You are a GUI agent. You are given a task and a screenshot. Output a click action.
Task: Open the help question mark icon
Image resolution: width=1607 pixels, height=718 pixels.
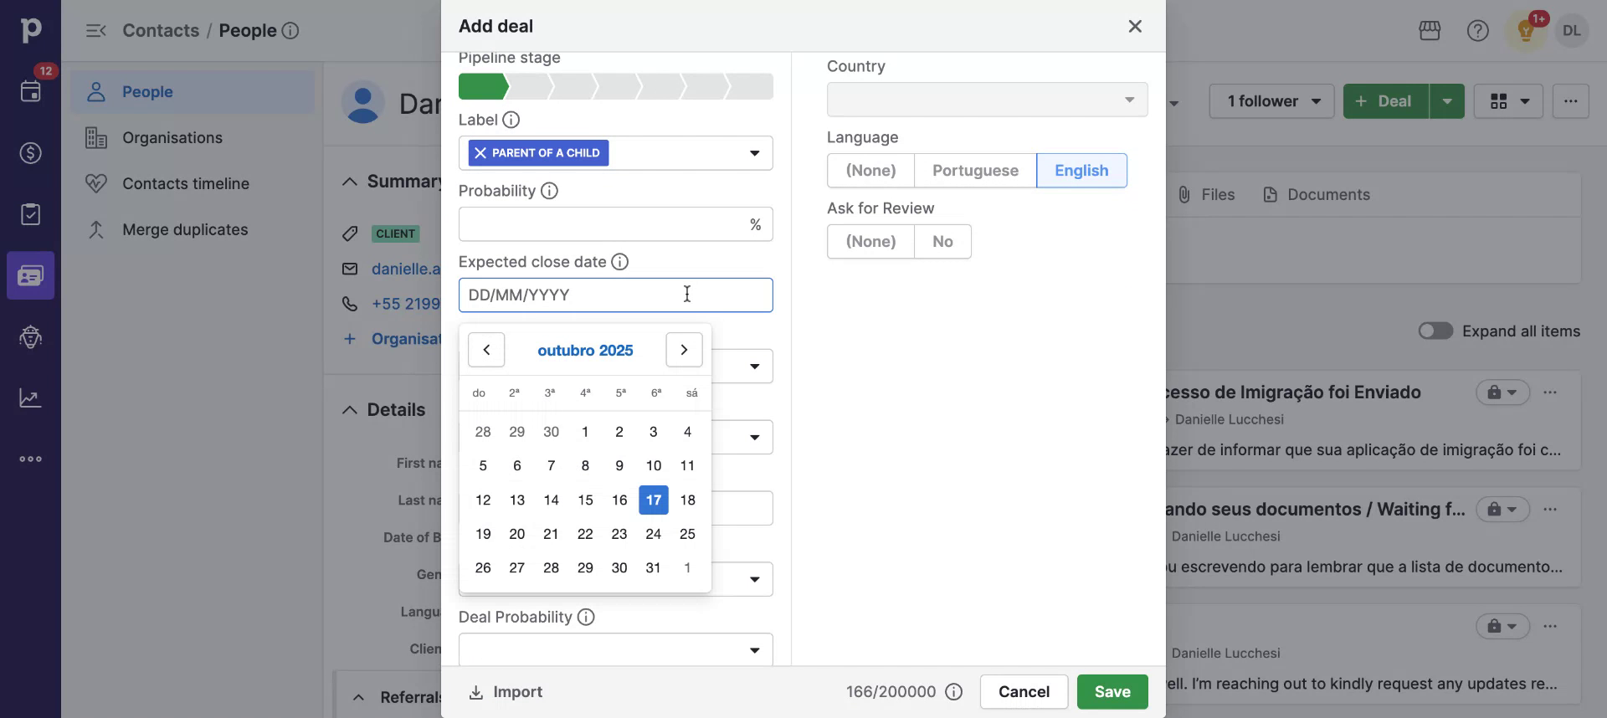click(x=1477, y=31)
